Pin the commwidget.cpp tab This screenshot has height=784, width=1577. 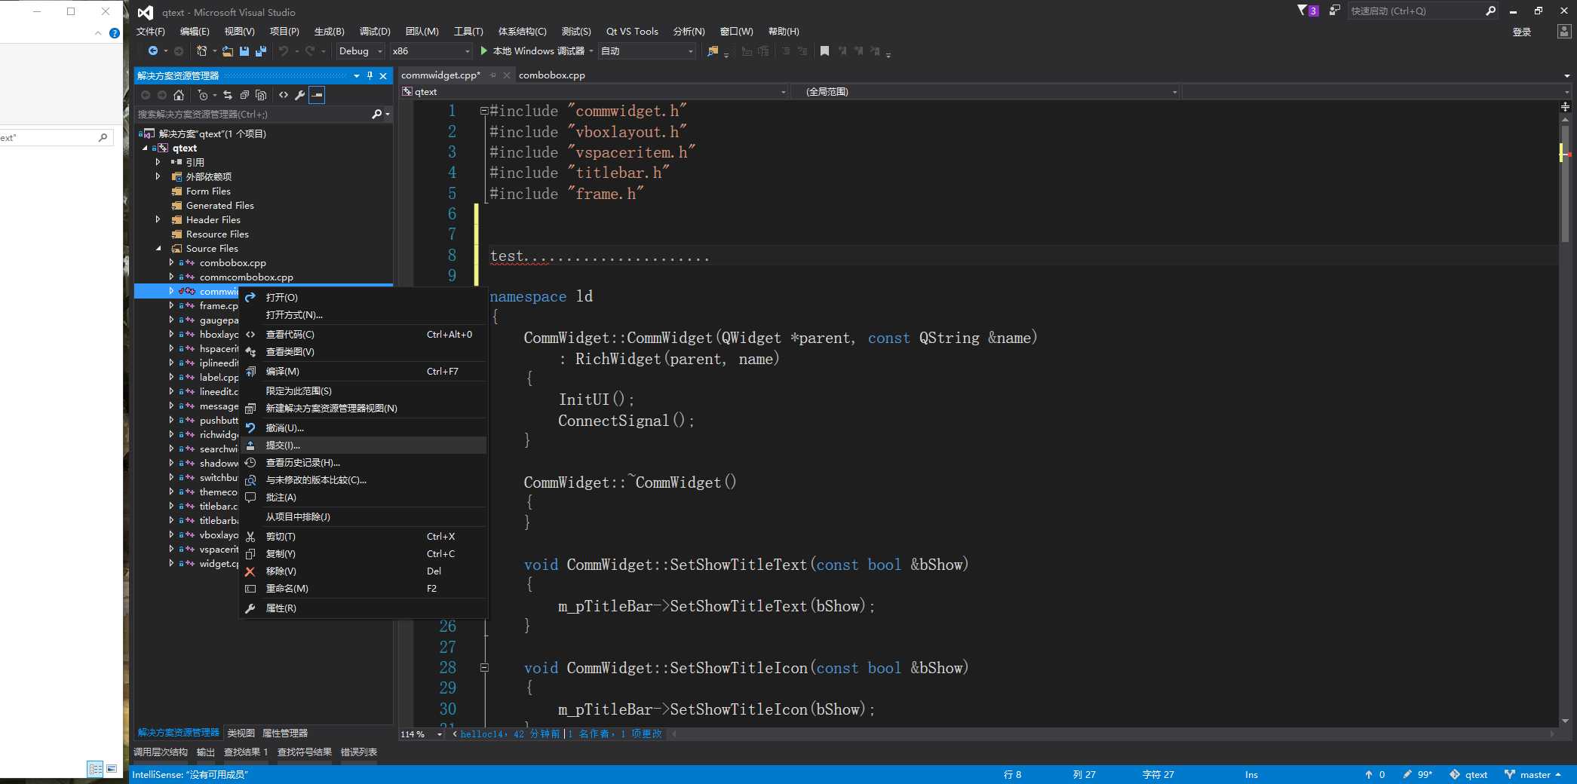(x=493, y=75)
